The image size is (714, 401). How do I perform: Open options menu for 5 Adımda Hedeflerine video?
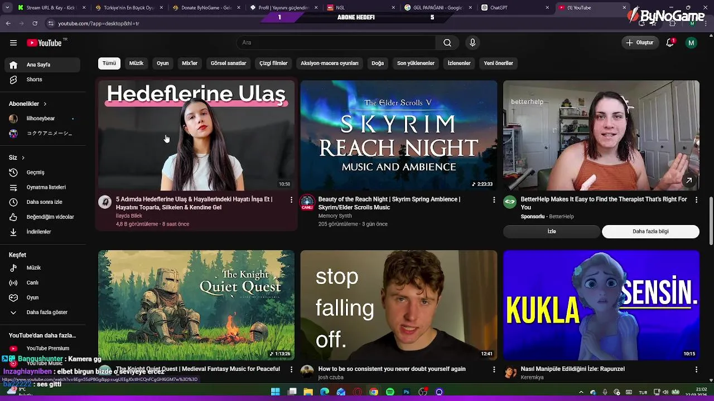coord(291,199)
